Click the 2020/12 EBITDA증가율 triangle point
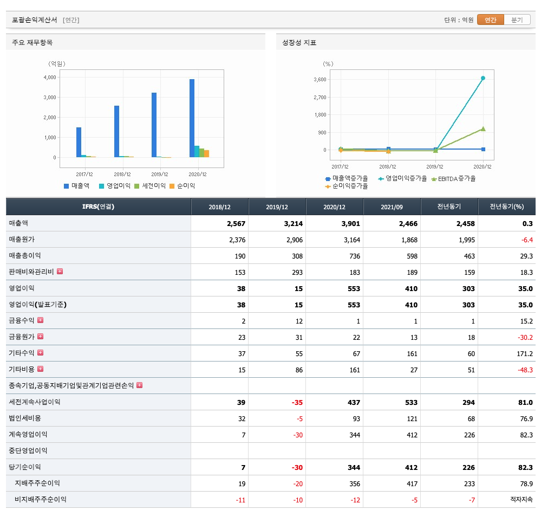This screenshot has height=516, width=541. (483, 129)
